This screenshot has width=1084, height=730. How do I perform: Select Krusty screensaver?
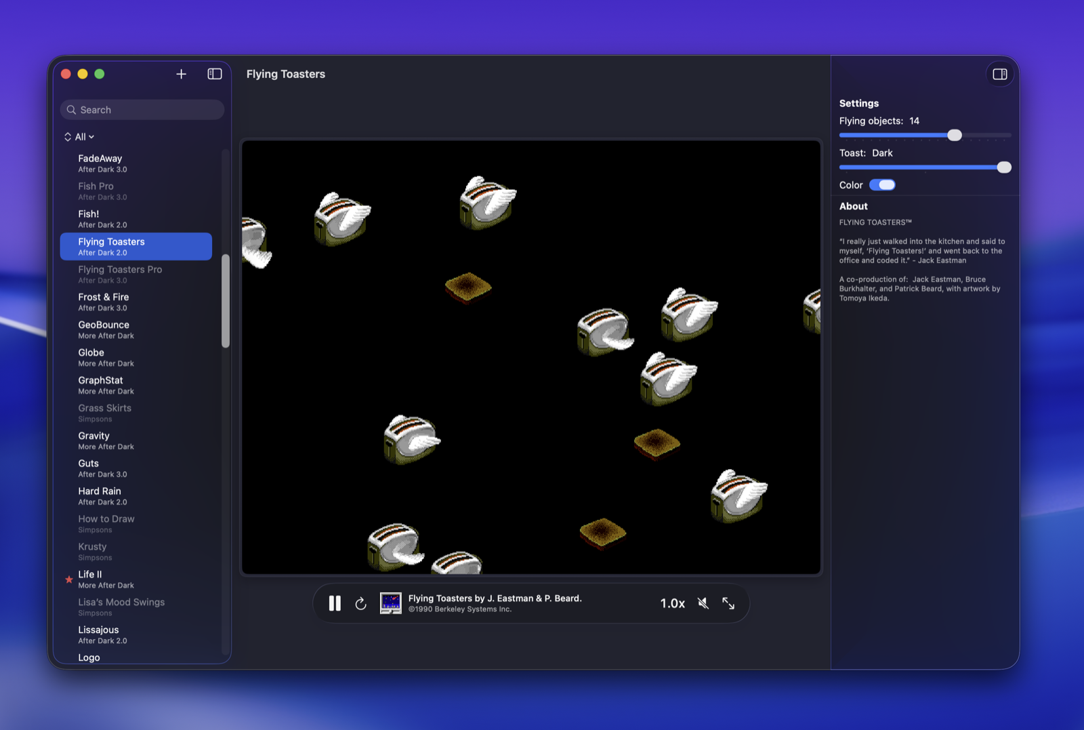tap(136, 552)
